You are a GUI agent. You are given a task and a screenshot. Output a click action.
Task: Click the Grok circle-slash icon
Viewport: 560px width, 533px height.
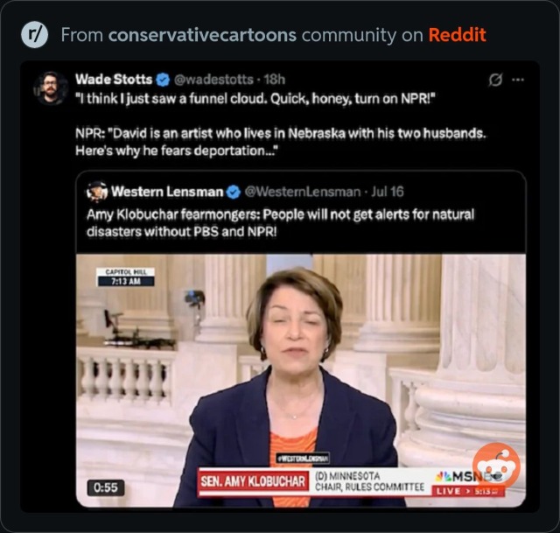tap(495, 80)
